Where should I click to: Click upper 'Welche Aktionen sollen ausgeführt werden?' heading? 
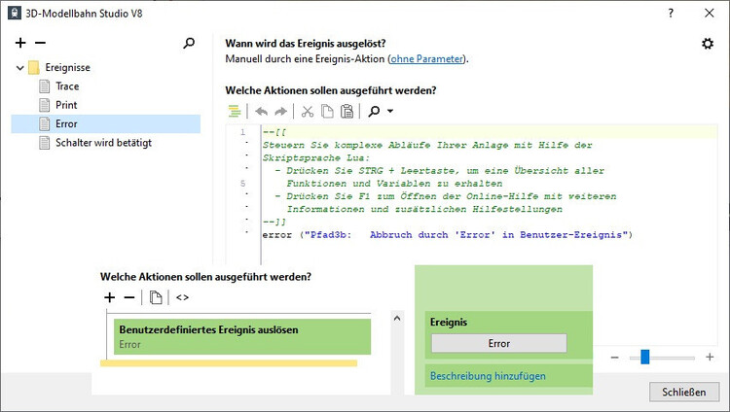331,90
